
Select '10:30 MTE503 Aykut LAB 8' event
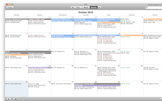107,87
